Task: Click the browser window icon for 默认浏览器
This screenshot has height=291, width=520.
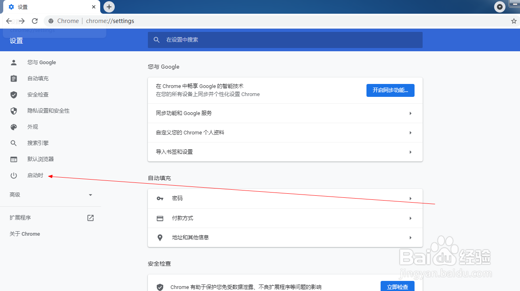Action: [x=14, y=159]
